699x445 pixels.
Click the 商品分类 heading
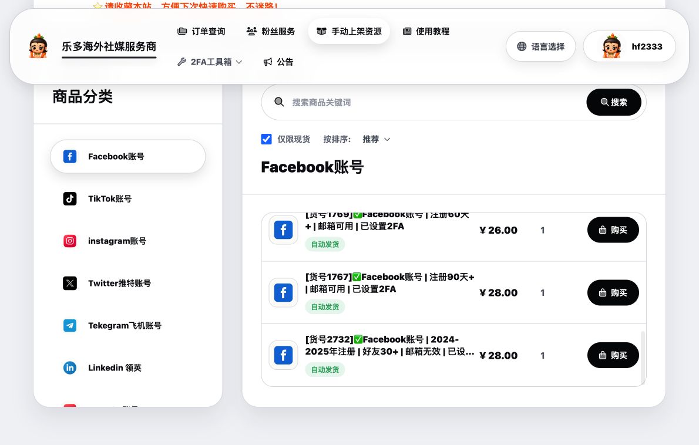82,97
